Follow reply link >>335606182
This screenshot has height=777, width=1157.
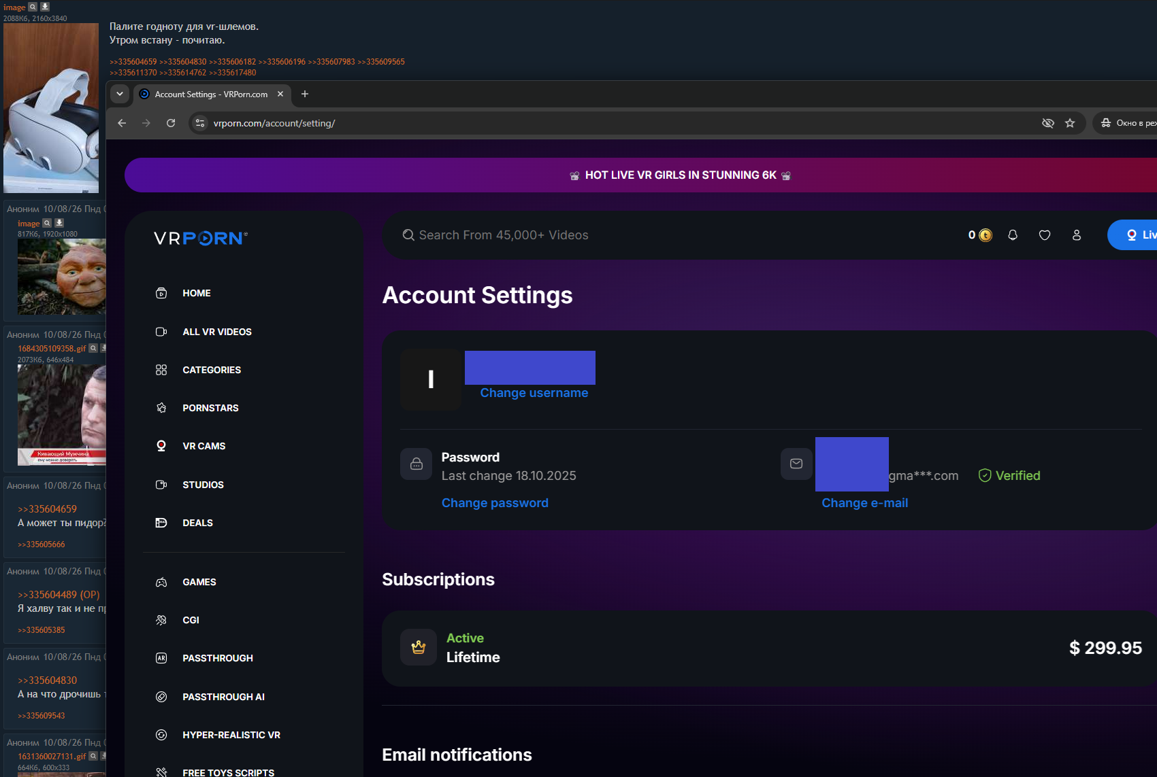[x=233, y=62]
